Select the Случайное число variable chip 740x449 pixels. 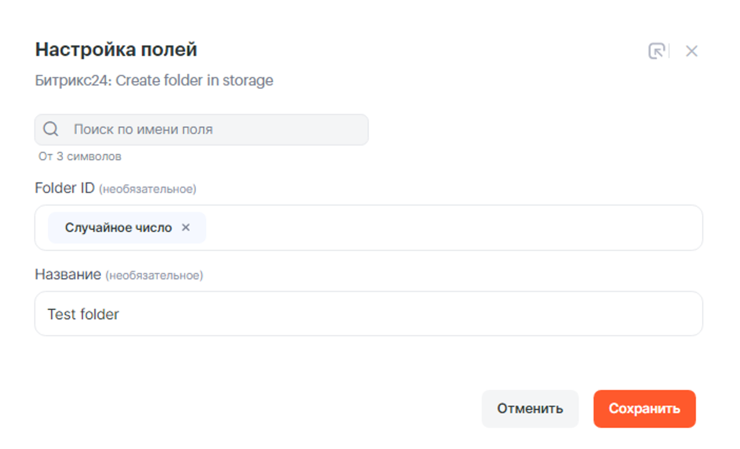click(x=118, y=227)
